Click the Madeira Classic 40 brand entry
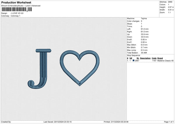This screenshot has width=175, height=124. click(165, 61)
